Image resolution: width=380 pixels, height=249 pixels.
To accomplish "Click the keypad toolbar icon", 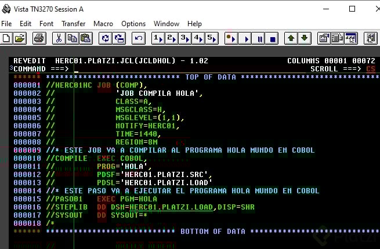I will pyautogui.click(x=351, y=38).
